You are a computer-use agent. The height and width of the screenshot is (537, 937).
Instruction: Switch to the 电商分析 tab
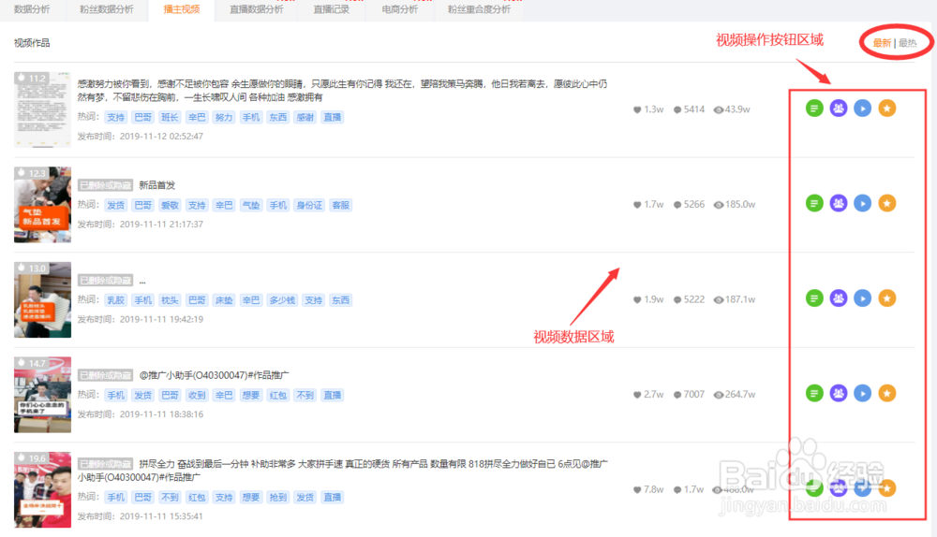pyautogui.click(x=400, y=9)
